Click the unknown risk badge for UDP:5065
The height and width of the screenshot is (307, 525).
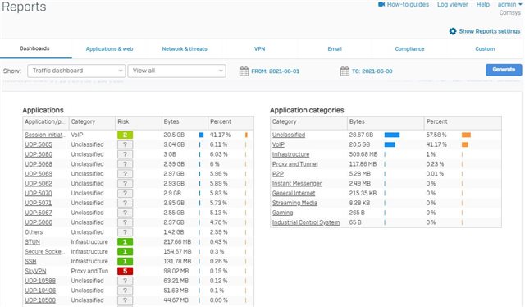(x=125, y=144)
